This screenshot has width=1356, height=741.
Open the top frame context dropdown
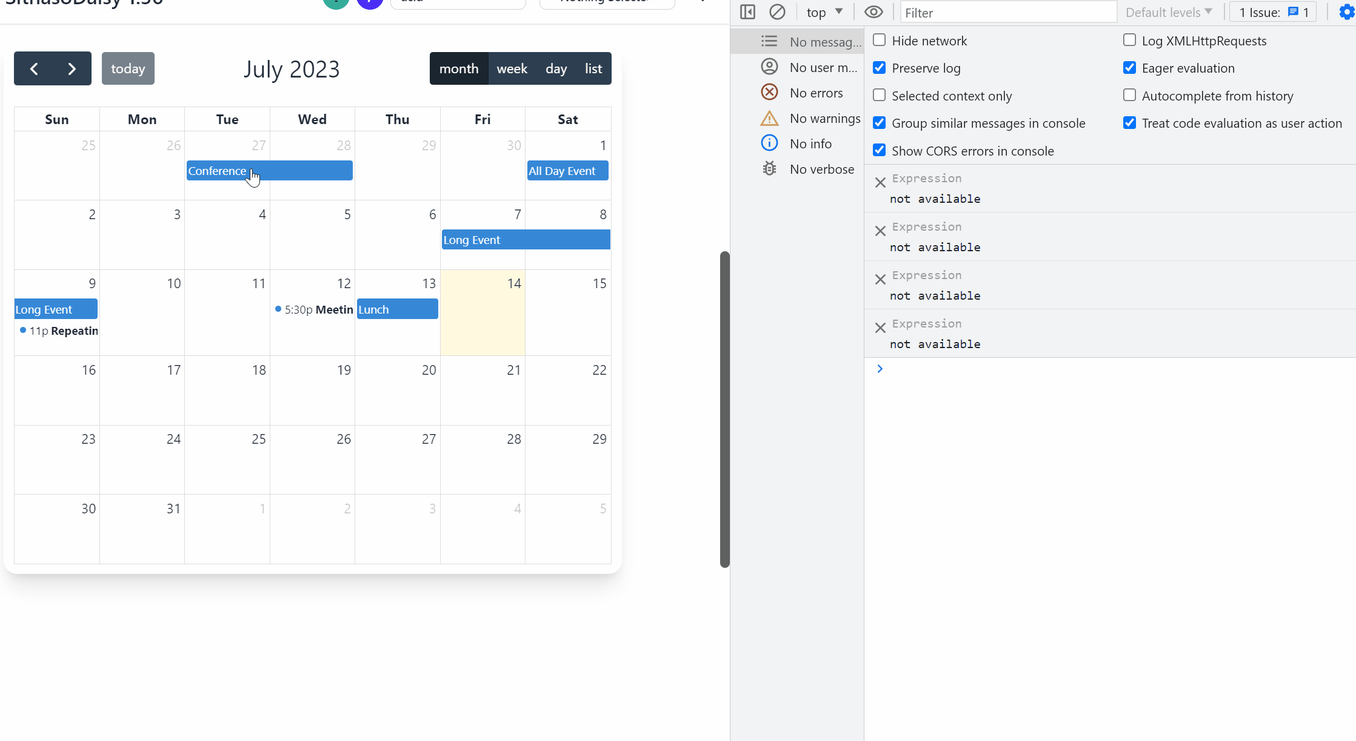823,12
